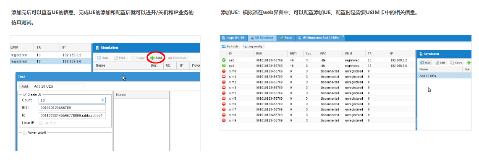Switch to the UE Simulator tab

pos(262,38)
